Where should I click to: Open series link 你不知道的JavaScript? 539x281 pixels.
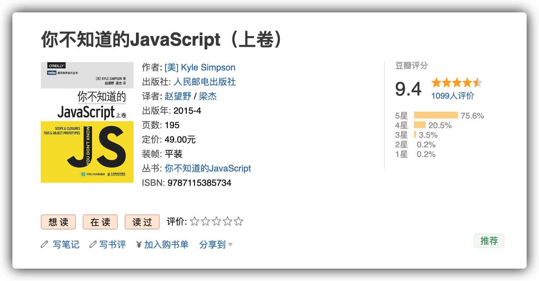pos(208,168)
